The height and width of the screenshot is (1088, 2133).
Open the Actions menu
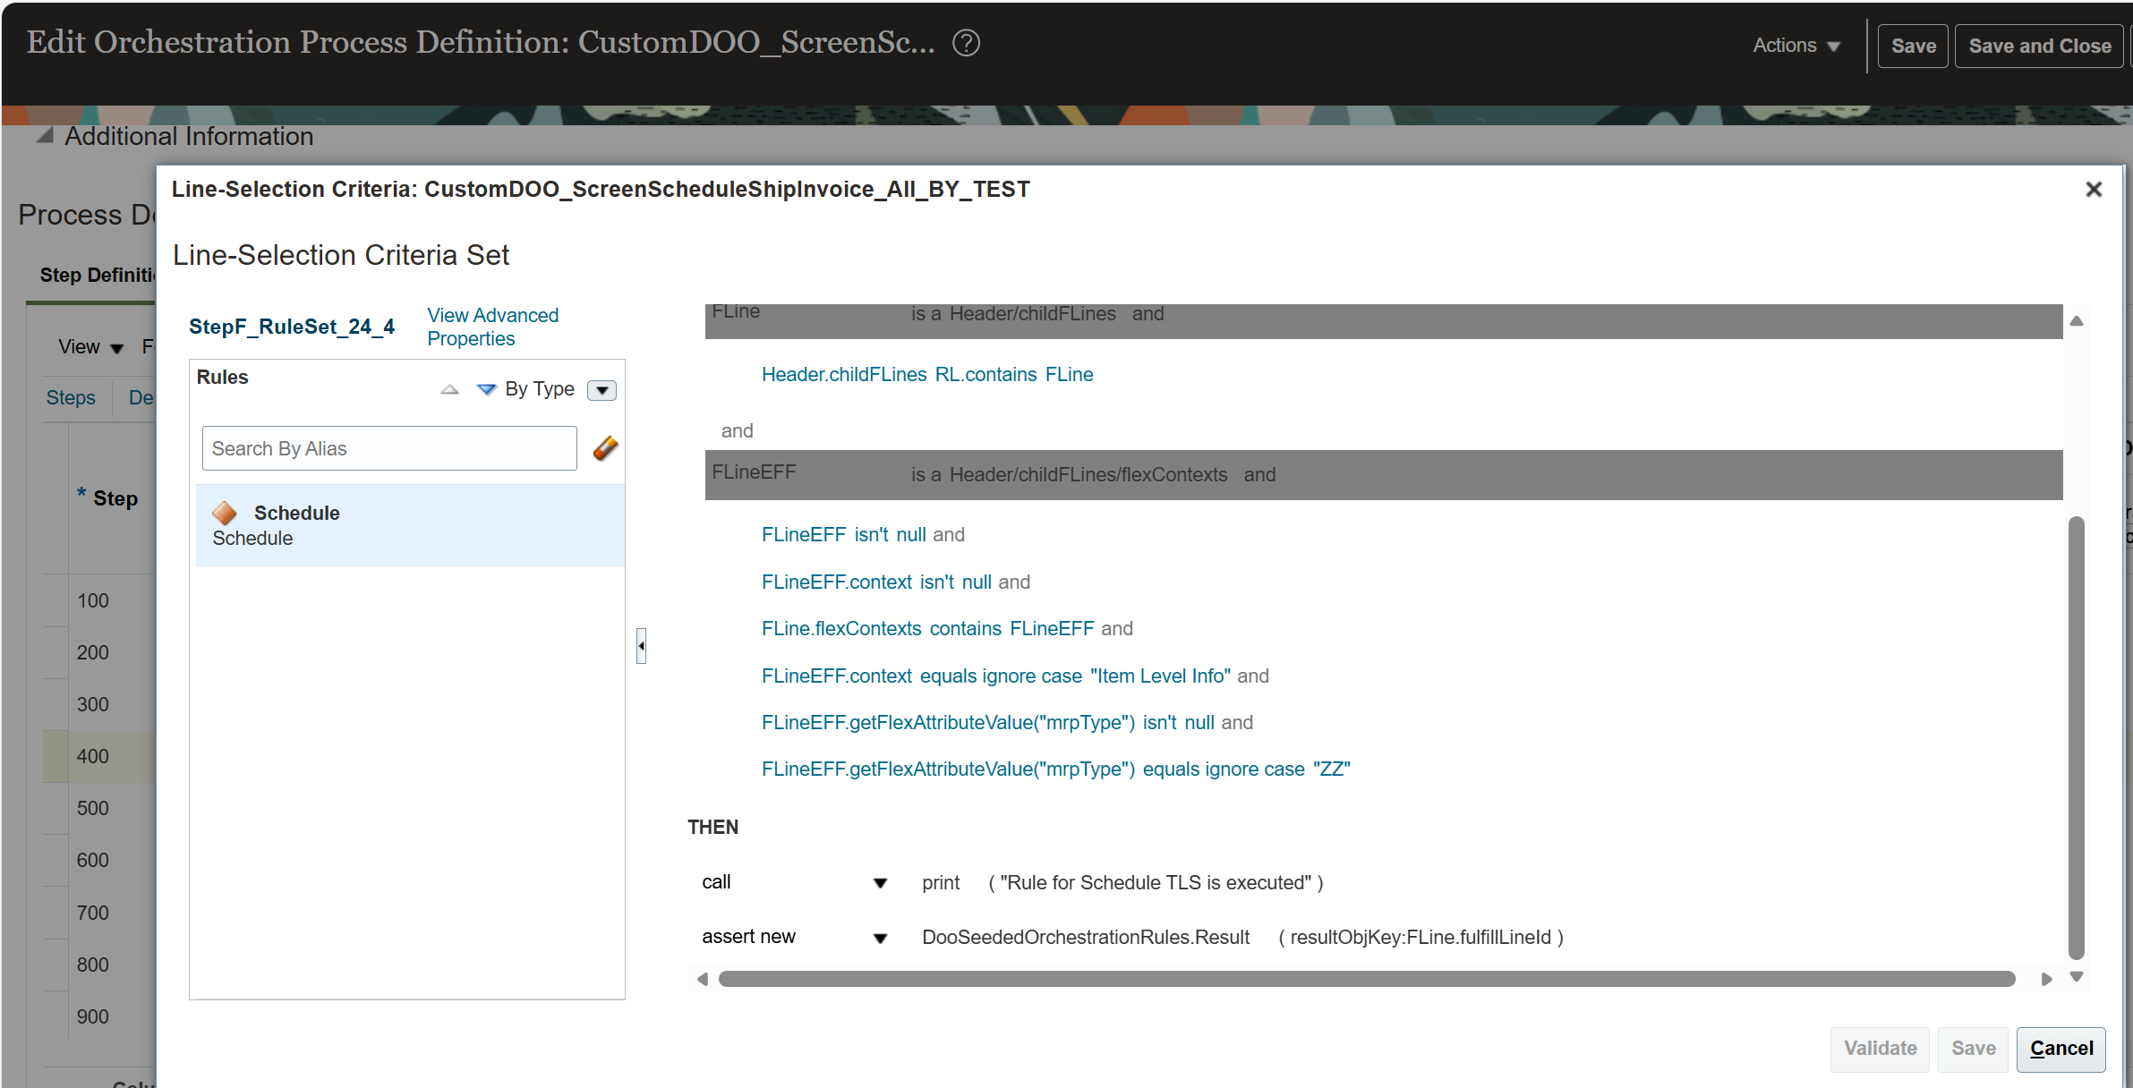coord(1796,46)
